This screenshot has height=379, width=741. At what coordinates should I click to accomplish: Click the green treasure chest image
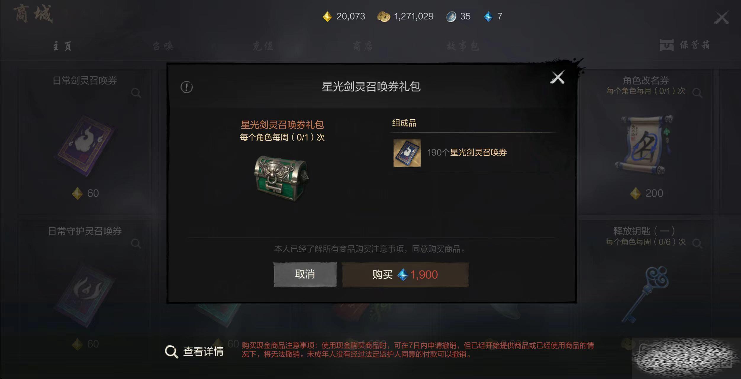(281, 178)
